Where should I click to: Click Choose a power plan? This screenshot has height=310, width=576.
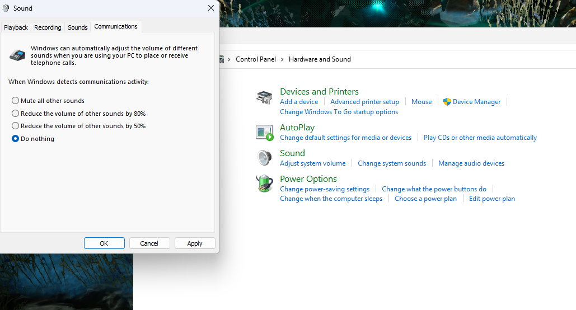(425, 198)
